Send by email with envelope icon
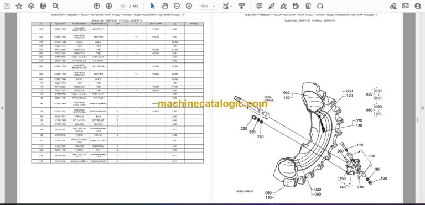 (x=406, y=6)
